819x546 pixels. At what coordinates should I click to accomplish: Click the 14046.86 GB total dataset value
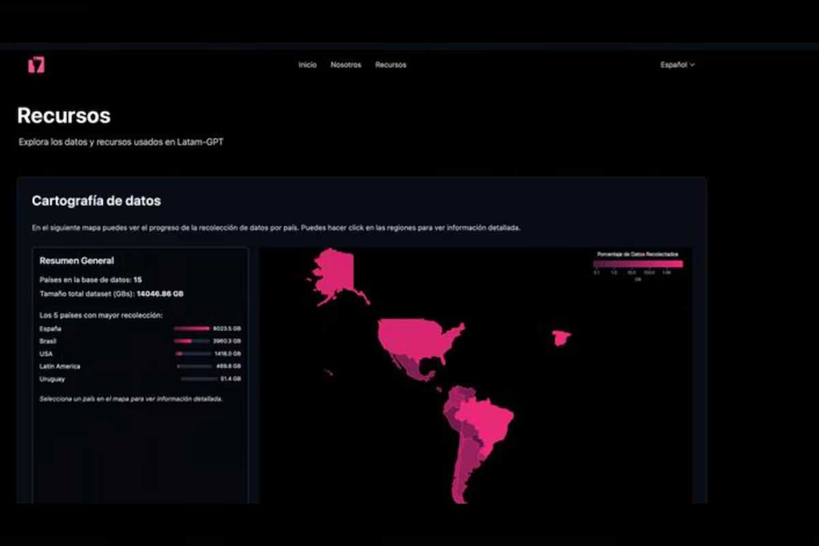click(160, 294)
